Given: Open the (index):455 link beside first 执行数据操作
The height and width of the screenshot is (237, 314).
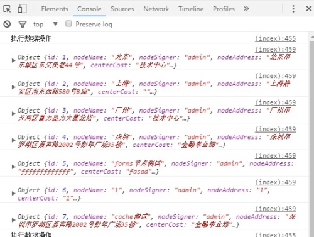Looking at the screenshot, I should point(275,38).
